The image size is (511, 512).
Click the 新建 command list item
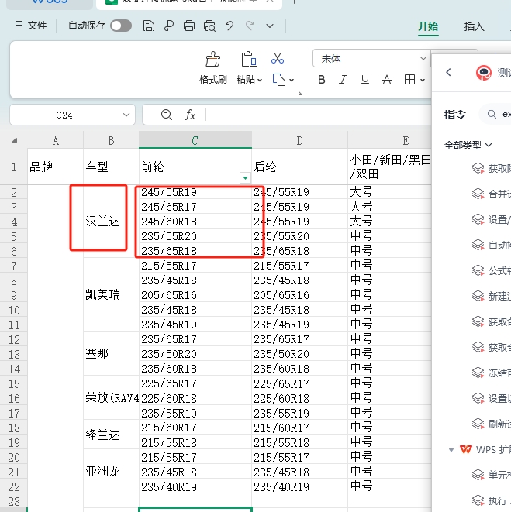point(491,296)
